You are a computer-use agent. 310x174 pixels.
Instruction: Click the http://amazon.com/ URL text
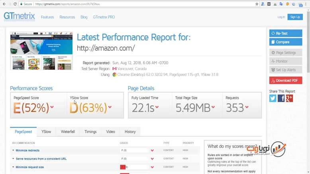(106, 48)
